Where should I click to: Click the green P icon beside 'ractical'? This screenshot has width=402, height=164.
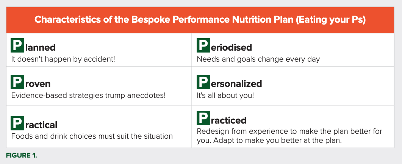coord(17,123)
